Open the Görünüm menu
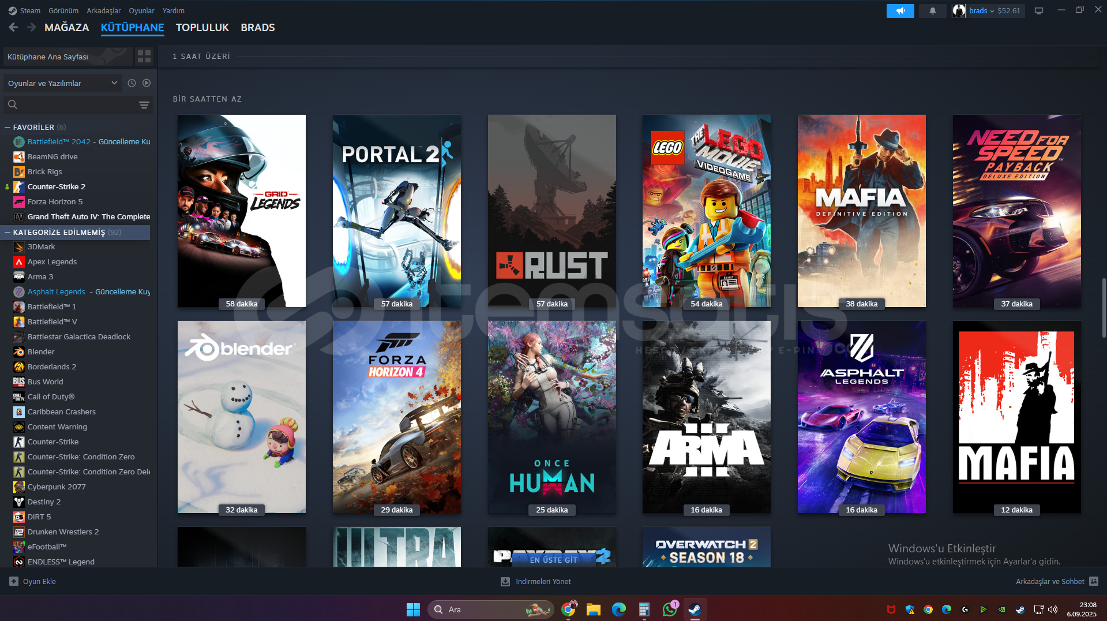Viewport: 1107px width, 621px height. click(x=63, y=10)
